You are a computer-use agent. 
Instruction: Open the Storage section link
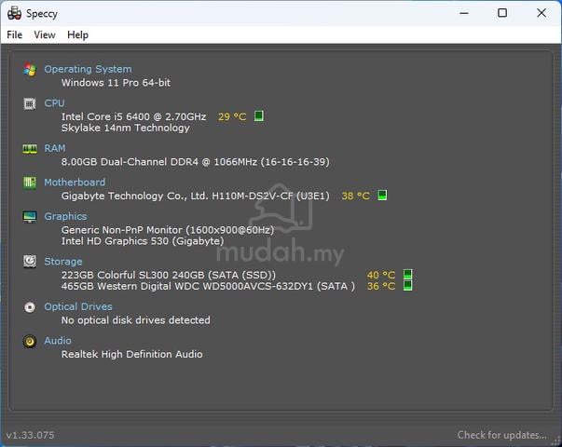63,262
